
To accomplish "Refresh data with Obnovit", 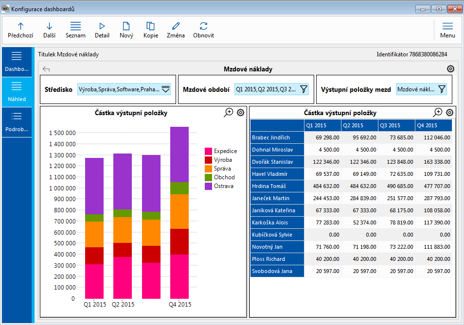I will 204,30.
